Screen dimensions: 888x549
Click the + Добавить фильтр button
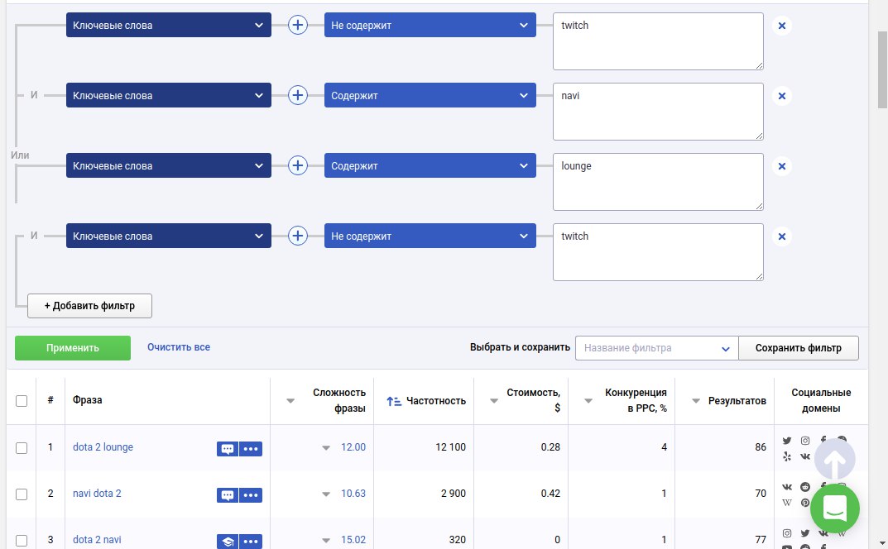click(89, 306)
